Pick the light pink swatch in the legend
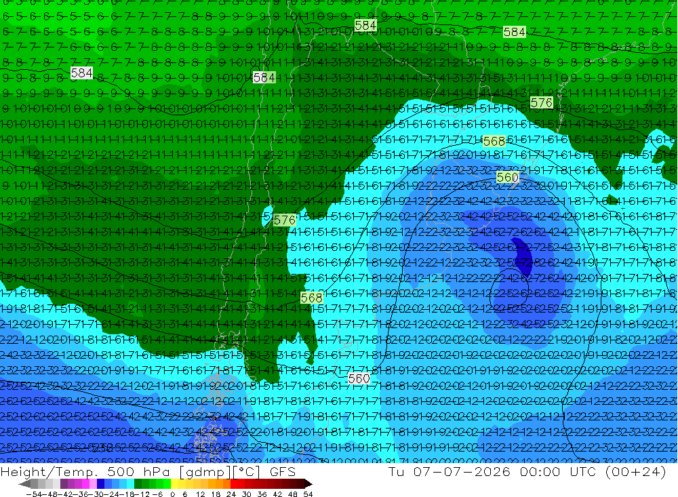Viewport: 678px width, 497px height. click(x=93, y=483)
